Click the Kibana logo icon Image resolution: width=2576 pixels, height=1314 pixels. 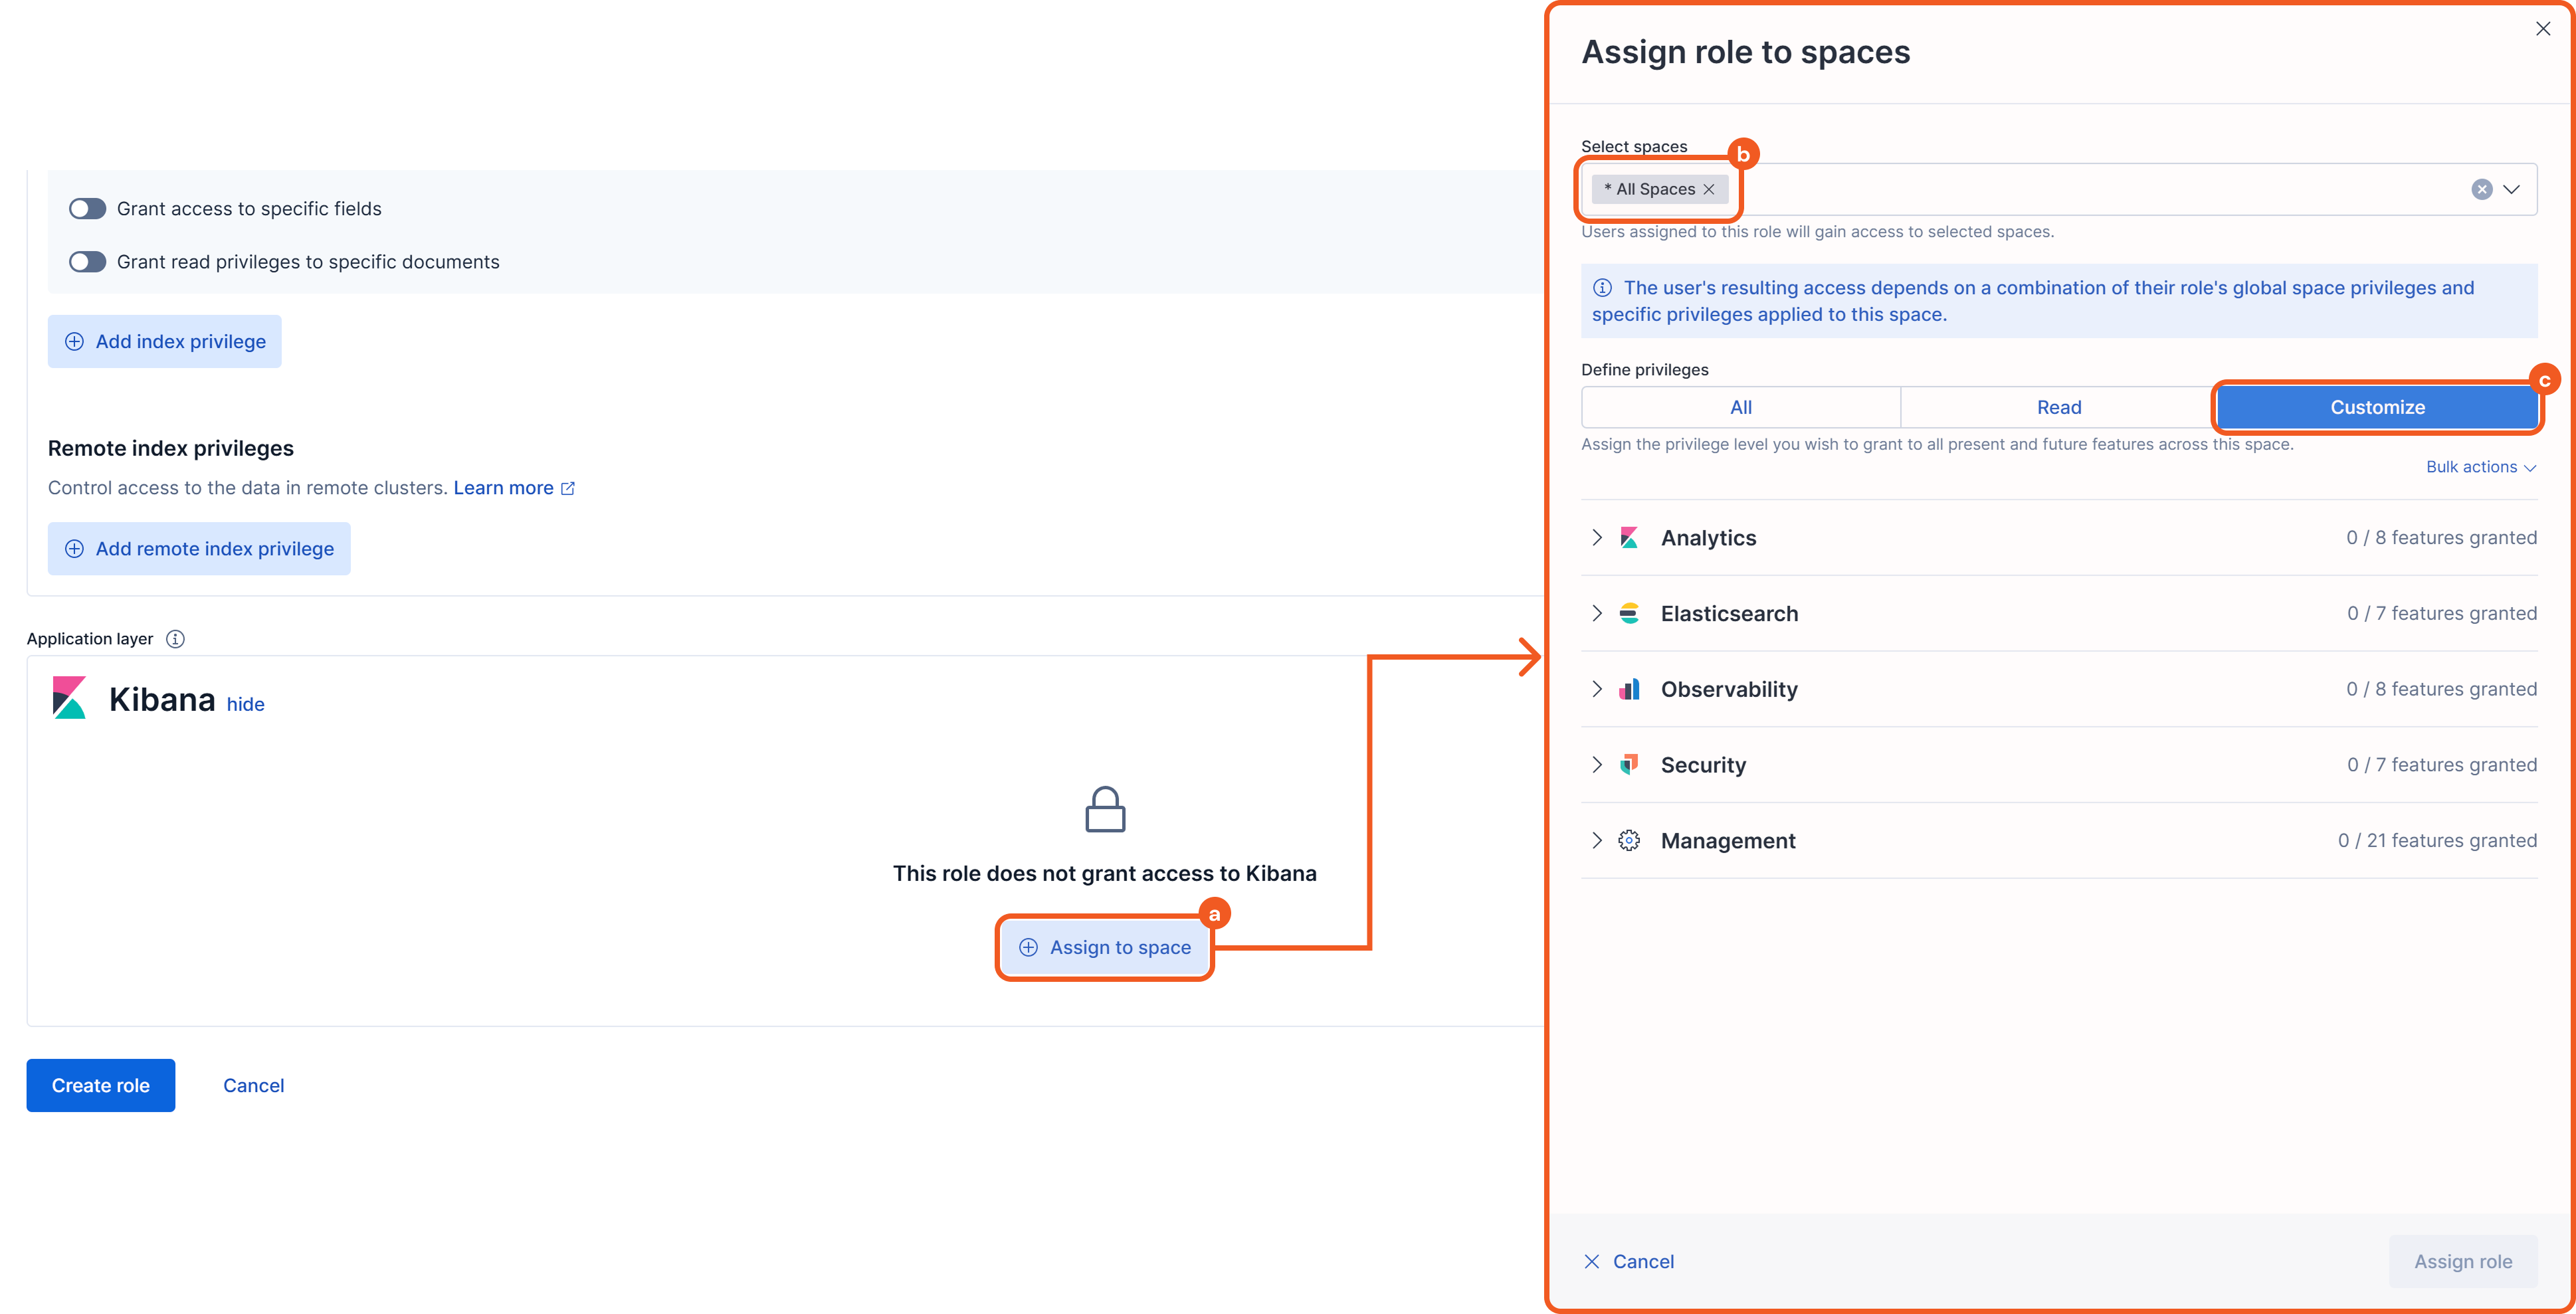(x=69, y=698)
